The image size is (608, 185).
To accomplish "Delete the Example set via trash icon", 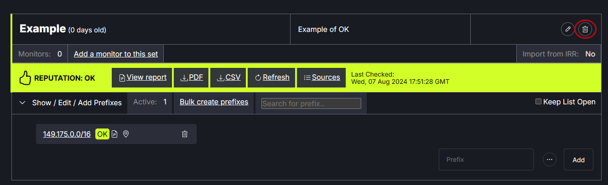I will tap(586, 29).
